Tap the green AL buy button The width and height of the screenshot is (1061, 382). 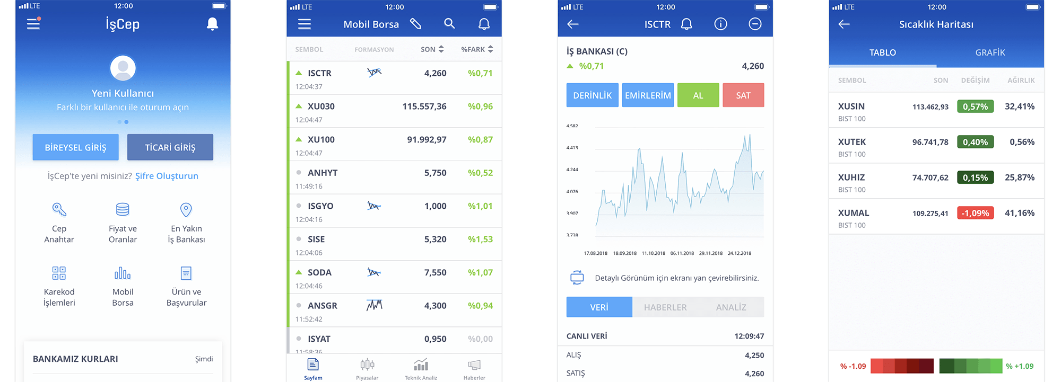[698, 95]
